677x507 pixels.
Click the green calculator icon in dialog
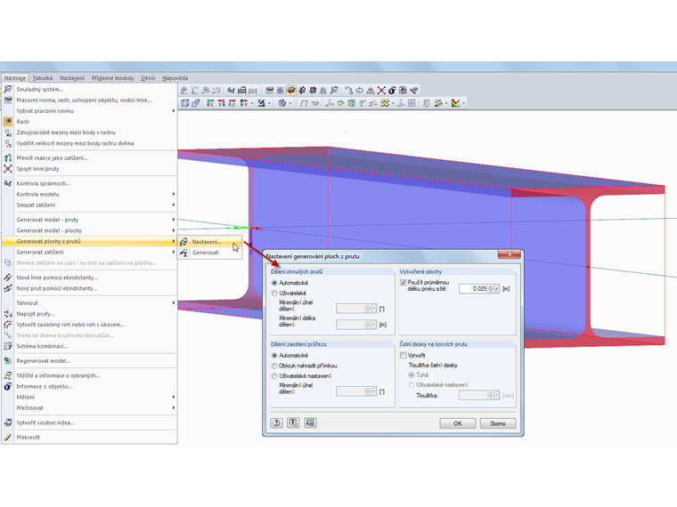(x=310, y=422)
